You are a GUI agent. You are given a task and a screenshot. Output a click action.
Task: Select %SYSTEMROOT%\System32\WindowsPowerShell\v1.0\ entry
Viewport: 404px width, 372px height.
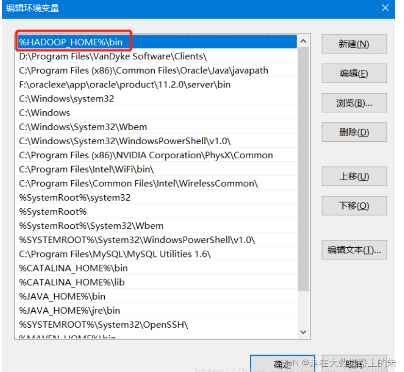(156, 240)
